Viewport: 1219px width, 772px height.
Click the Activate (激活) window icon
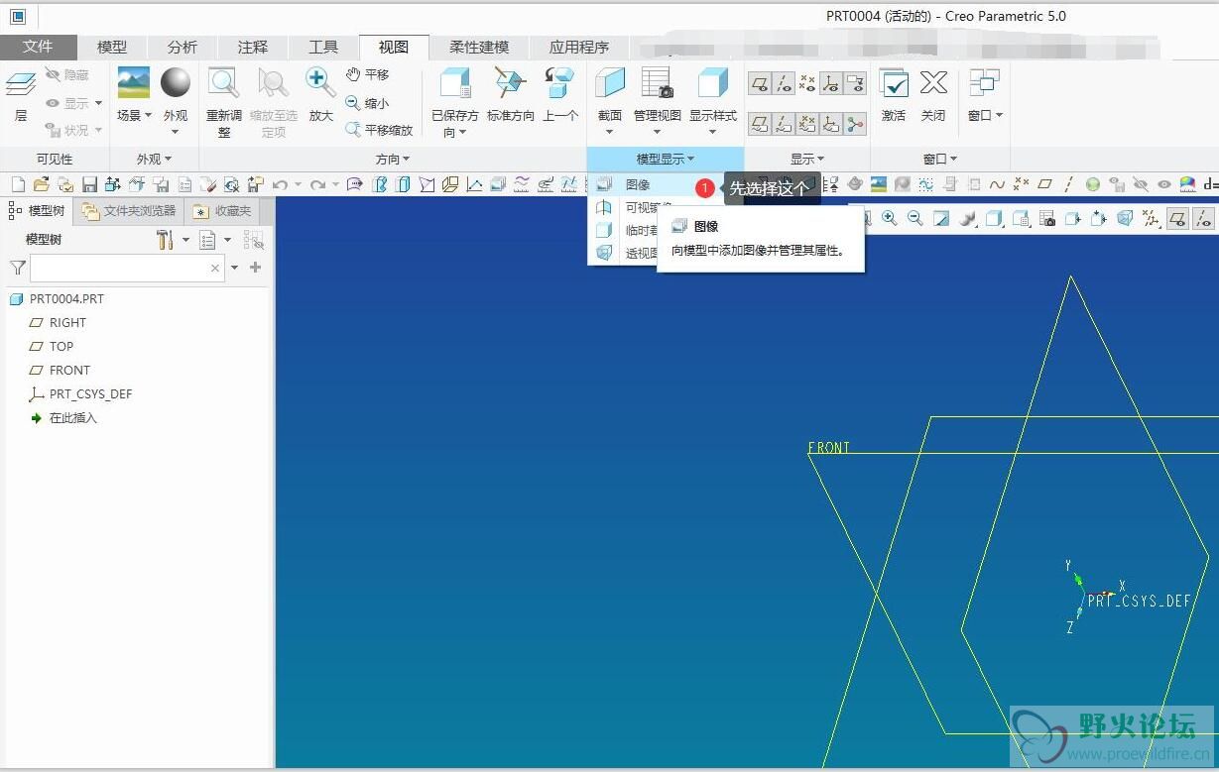pos(894,83)
